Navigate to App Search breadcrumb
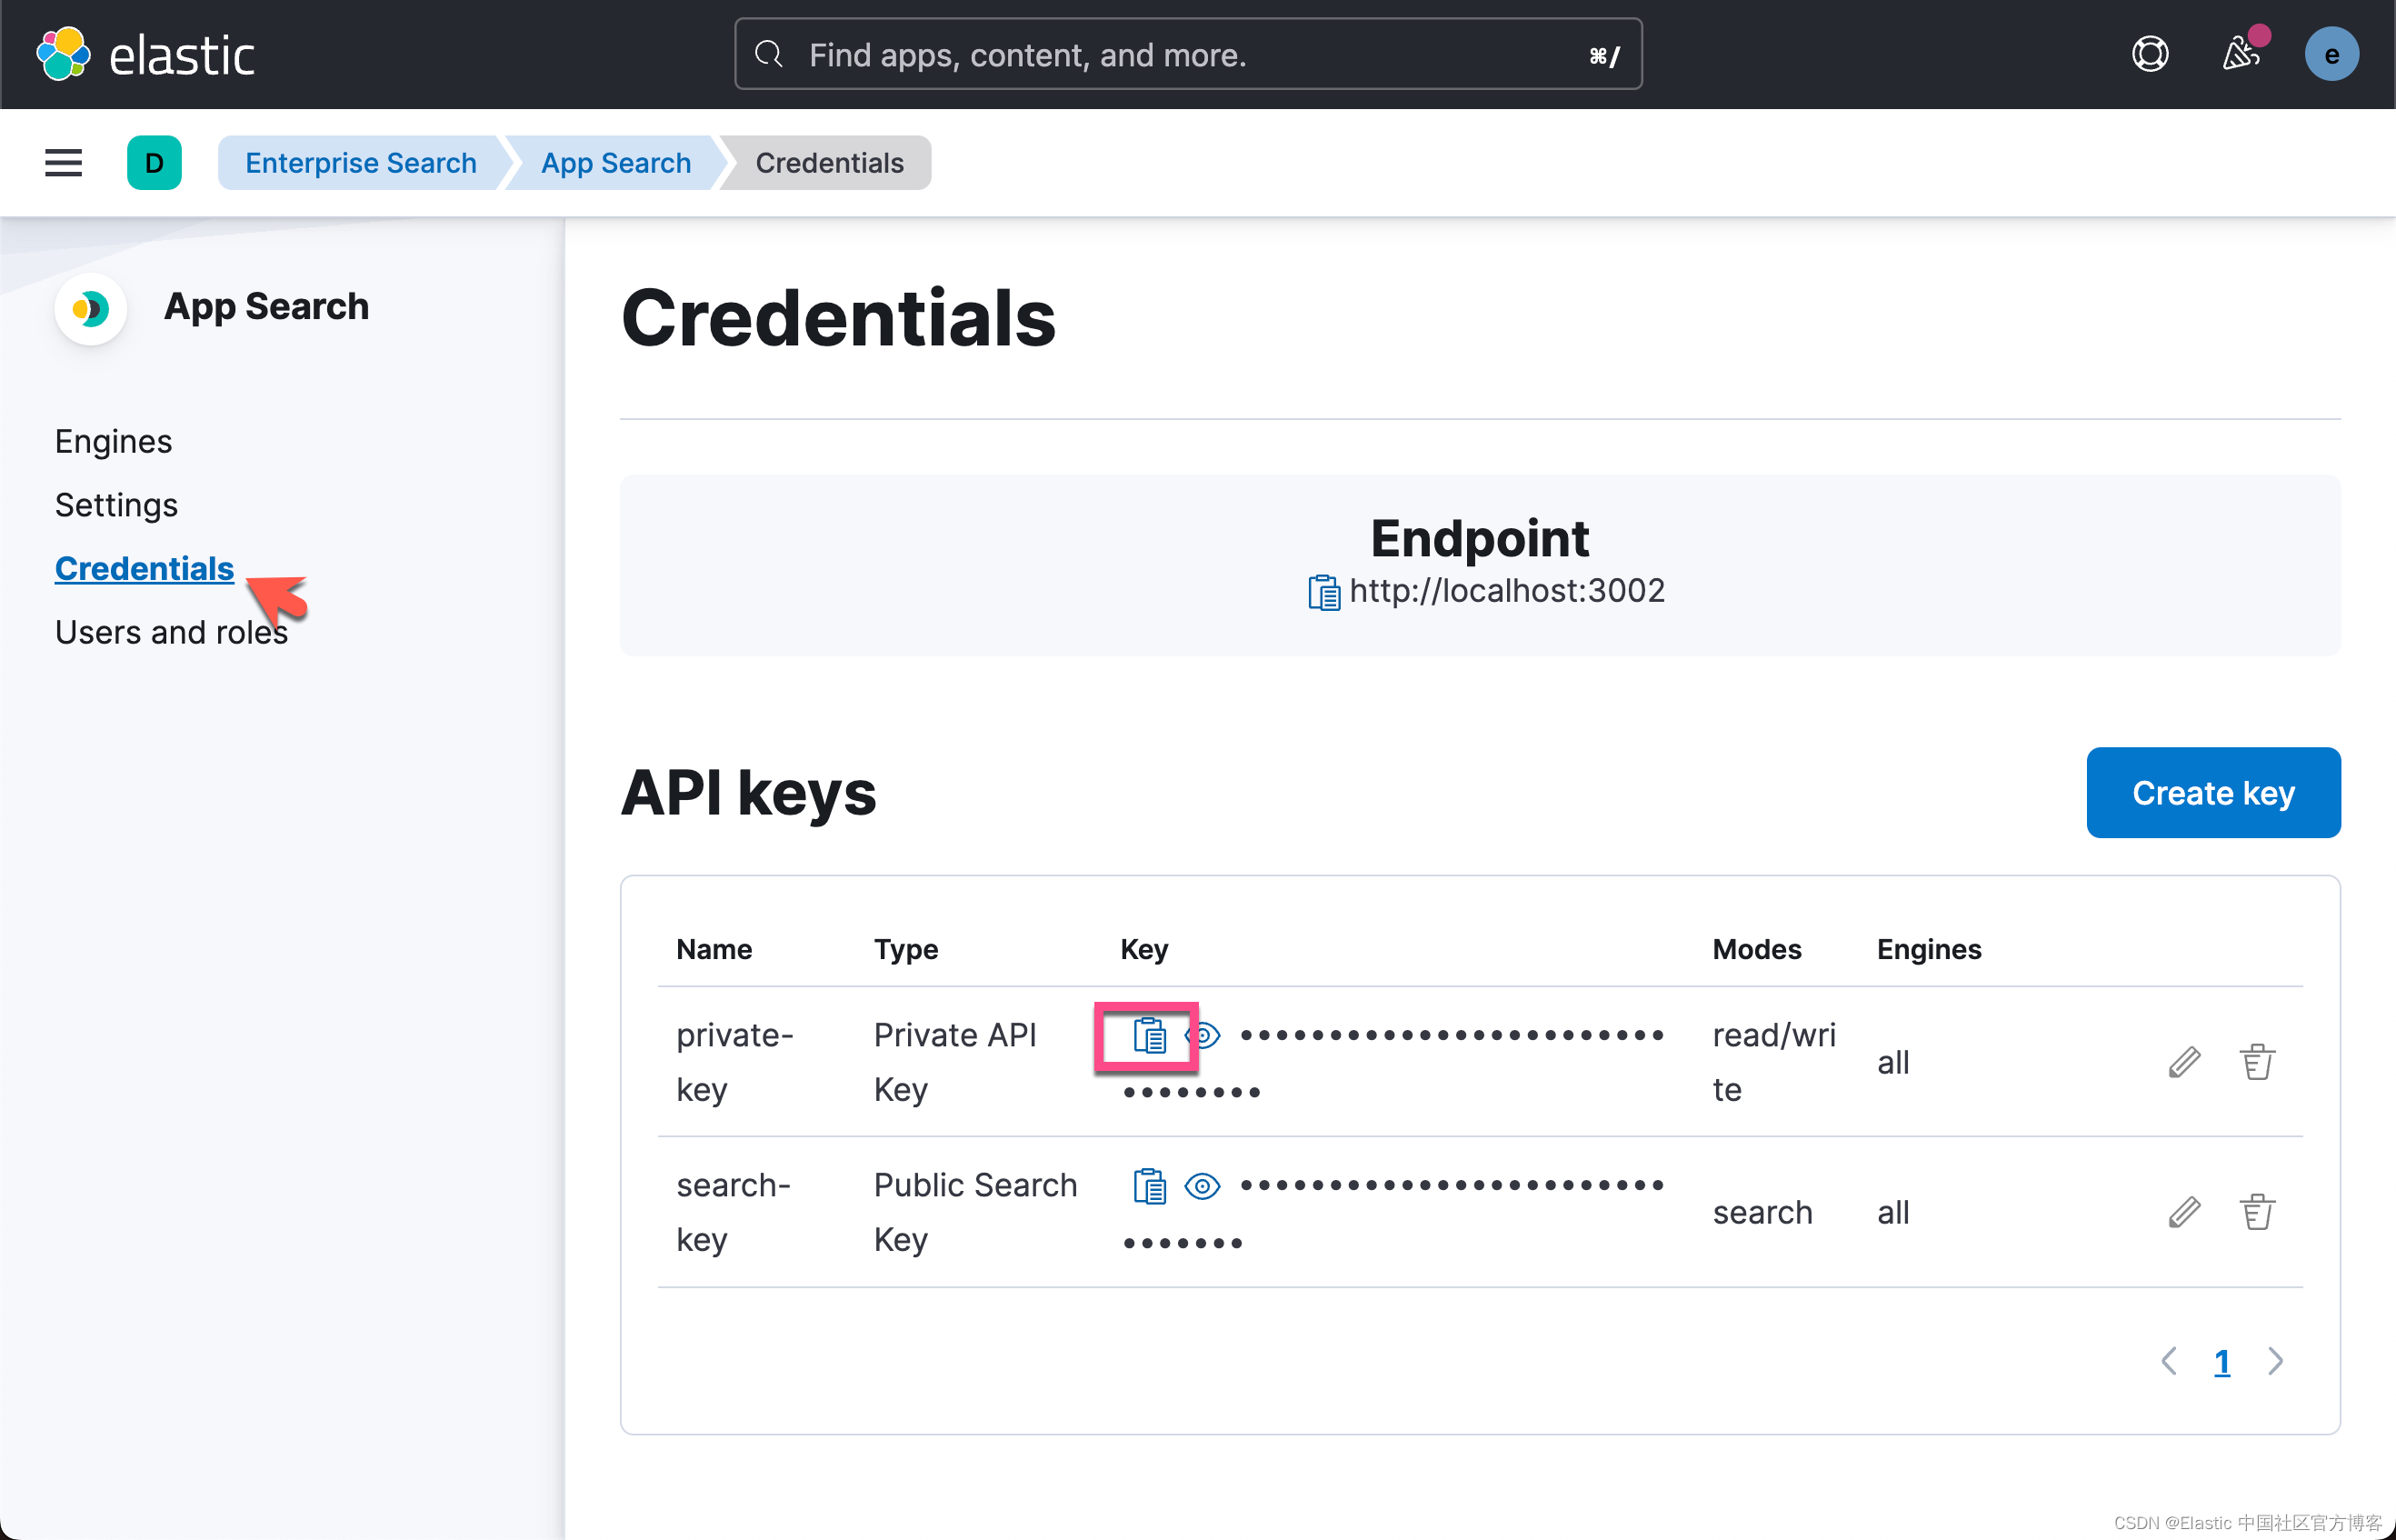2396x1540 pixels. pyautogui.click(x=615, y=163)
